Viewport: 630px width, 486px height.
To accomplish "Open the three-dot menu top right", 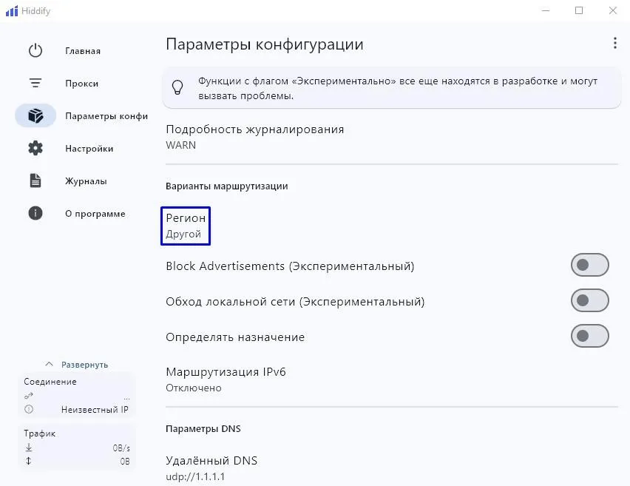I will [614, 43].
